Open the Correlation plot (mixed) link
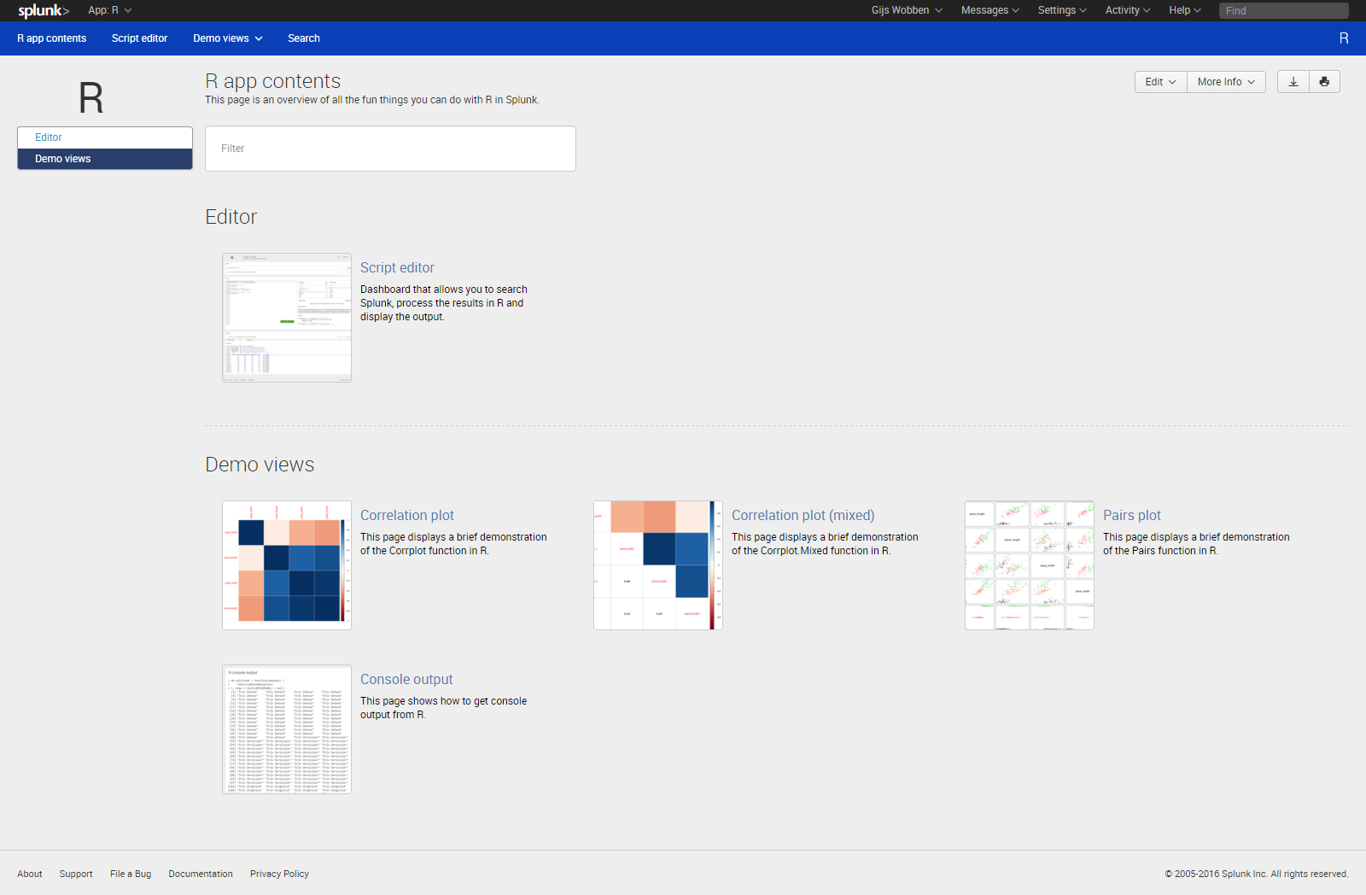The image size is (1366, 895). [803, 515]
